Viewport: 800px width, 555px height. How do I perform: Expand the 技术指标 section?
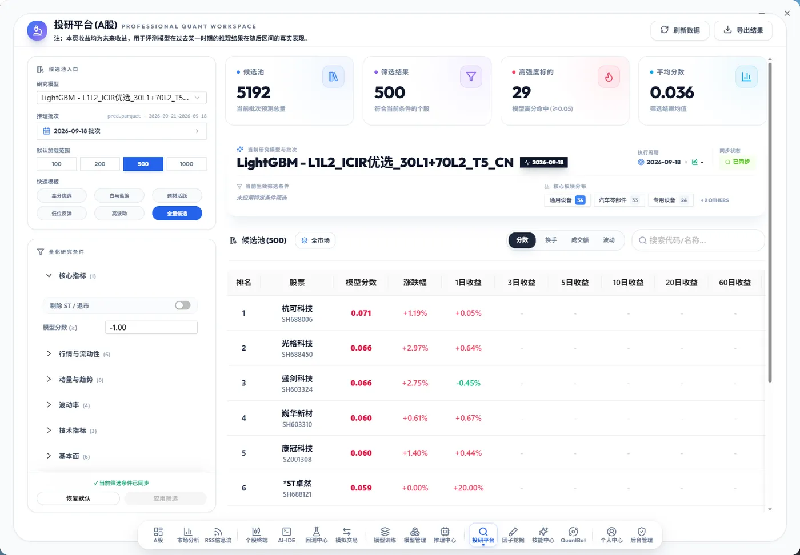[71, 431]
